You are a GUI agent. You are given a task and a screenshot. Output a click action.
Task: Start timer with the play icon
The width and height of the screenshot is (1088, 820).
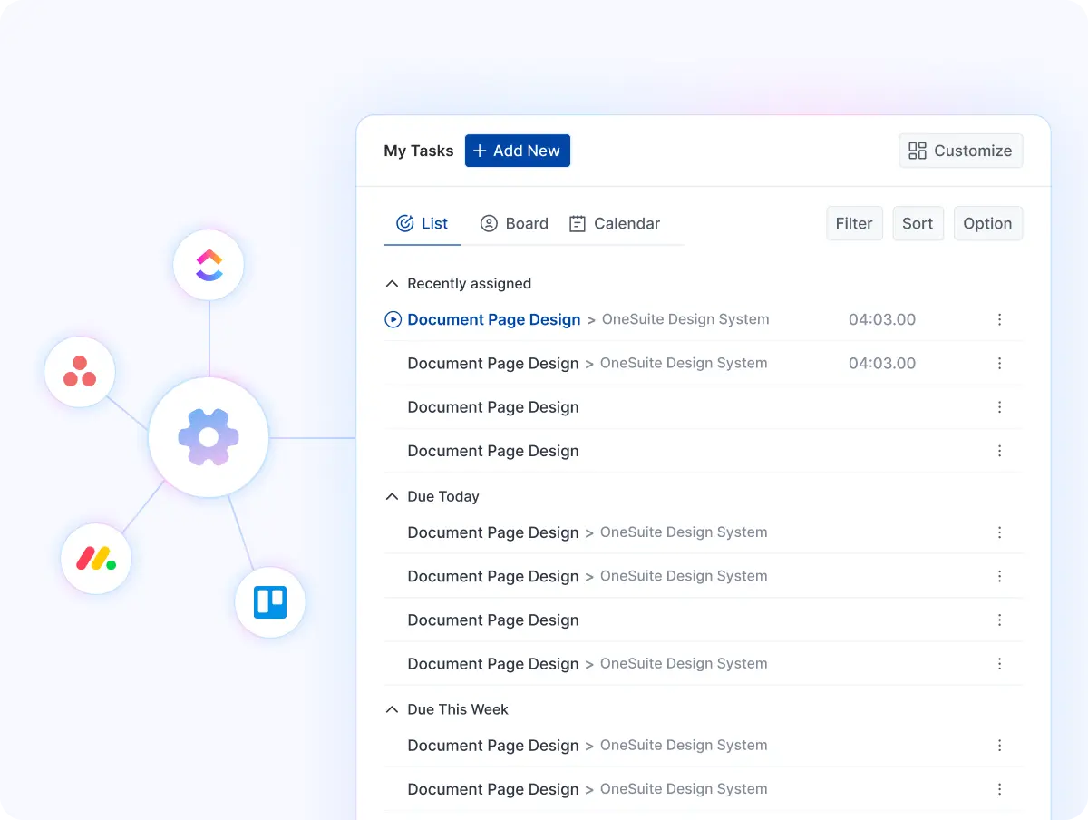click(393, 319)
